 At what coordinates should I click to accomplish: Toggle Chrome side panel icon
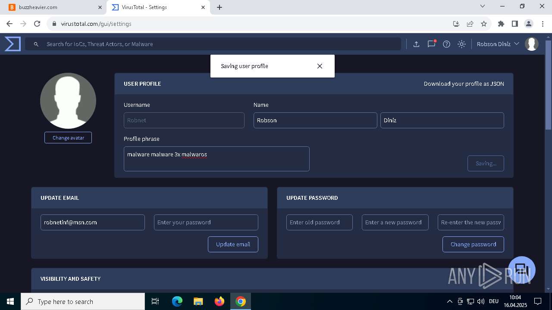[x=515, y=24]
